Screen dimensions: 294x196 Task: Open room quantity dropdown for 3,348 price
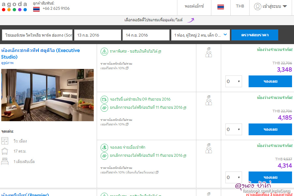coord(234,81)
